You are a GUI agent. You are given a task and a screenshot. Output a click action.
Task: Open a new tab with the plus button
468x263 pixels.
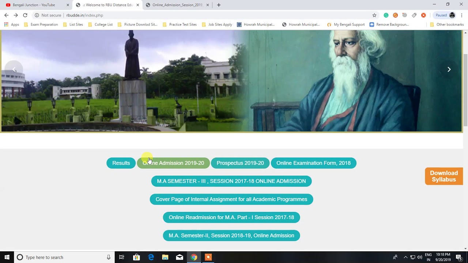pos(219,5)
